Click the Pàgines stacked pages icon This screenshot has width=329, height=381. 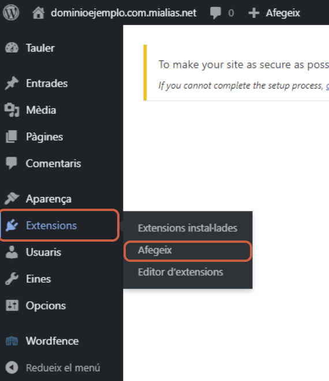12,136
